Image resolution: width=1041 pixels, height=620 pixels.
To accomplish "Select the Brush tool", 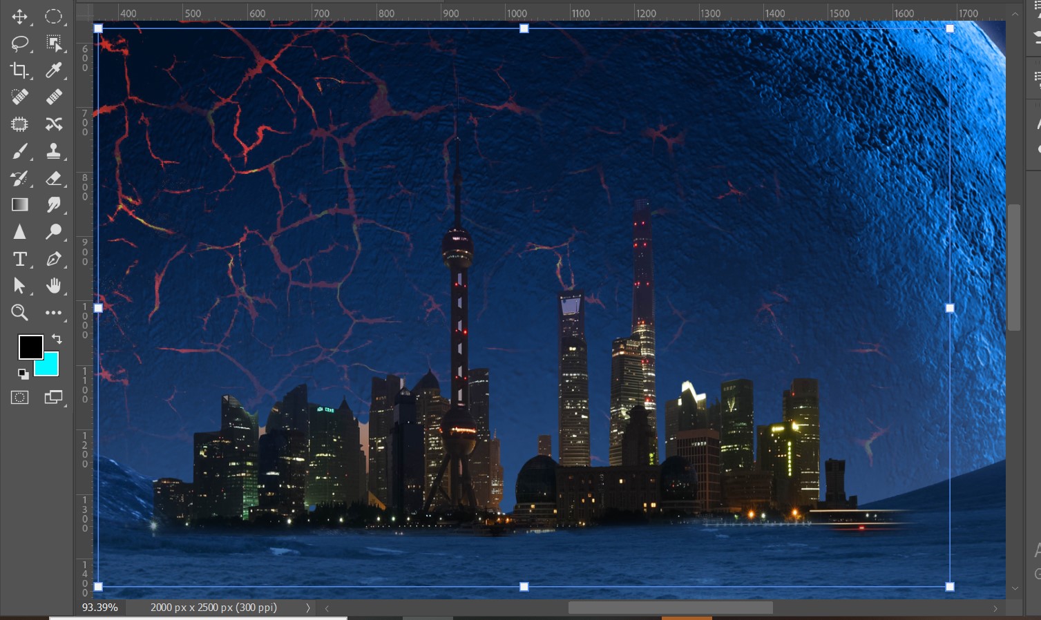I will point(19,151).
